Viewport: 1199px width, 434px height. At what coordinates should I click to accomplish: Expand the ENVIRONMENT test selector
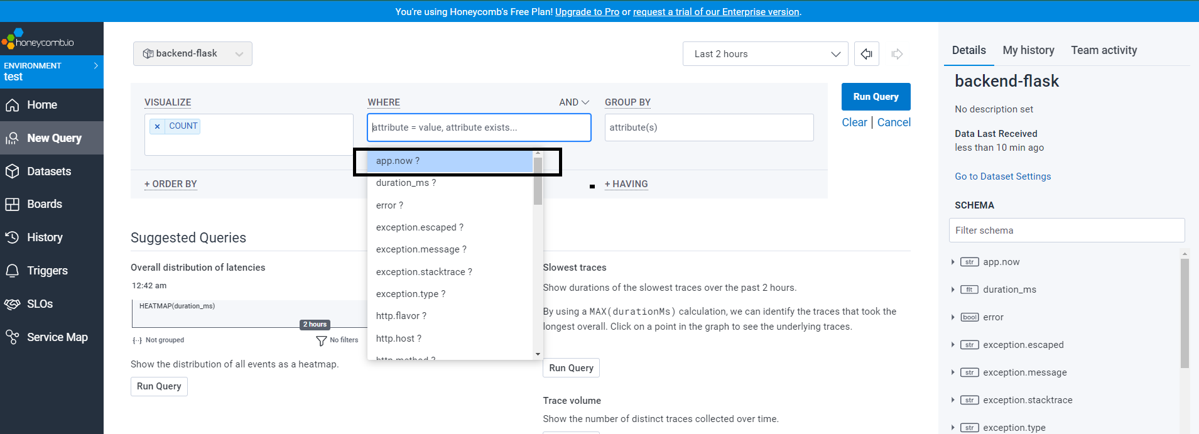(52, 72)
